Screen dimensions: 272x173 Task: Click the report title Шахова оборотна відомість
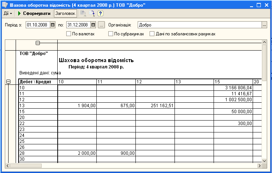coord(96,60)
